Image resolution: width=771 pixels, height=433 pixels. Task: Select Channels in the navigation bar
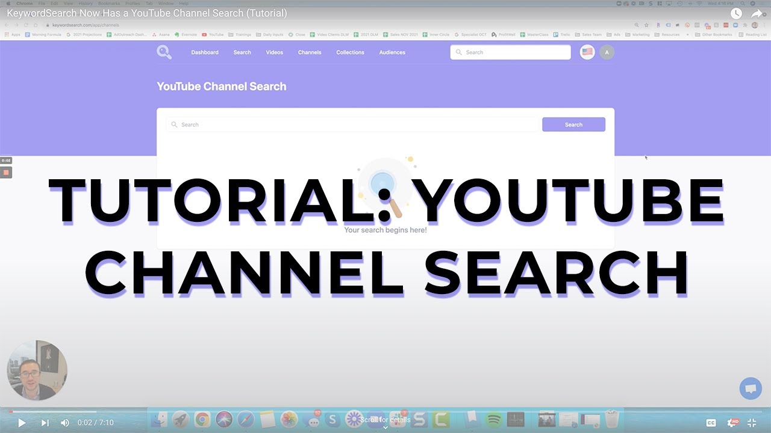(x=310, y=52)
